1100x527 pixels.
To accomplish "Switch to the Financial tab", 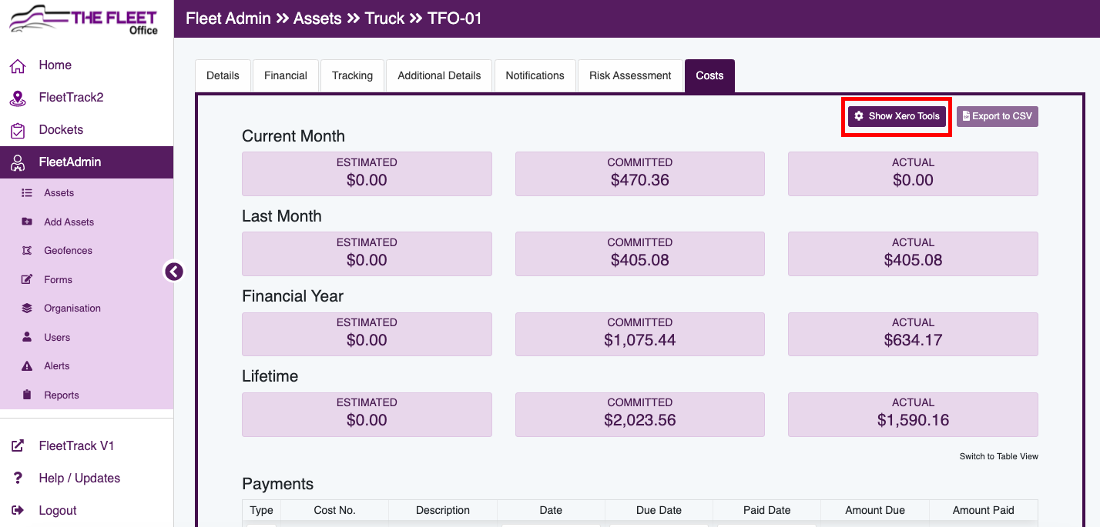I will [x=286, y=75].
